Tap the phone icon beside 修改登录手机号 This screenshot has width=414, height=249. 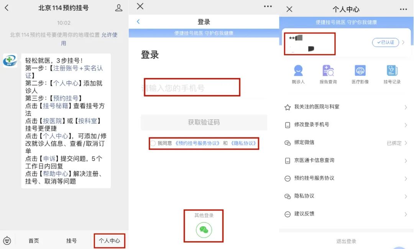click(x=287, y=125)
